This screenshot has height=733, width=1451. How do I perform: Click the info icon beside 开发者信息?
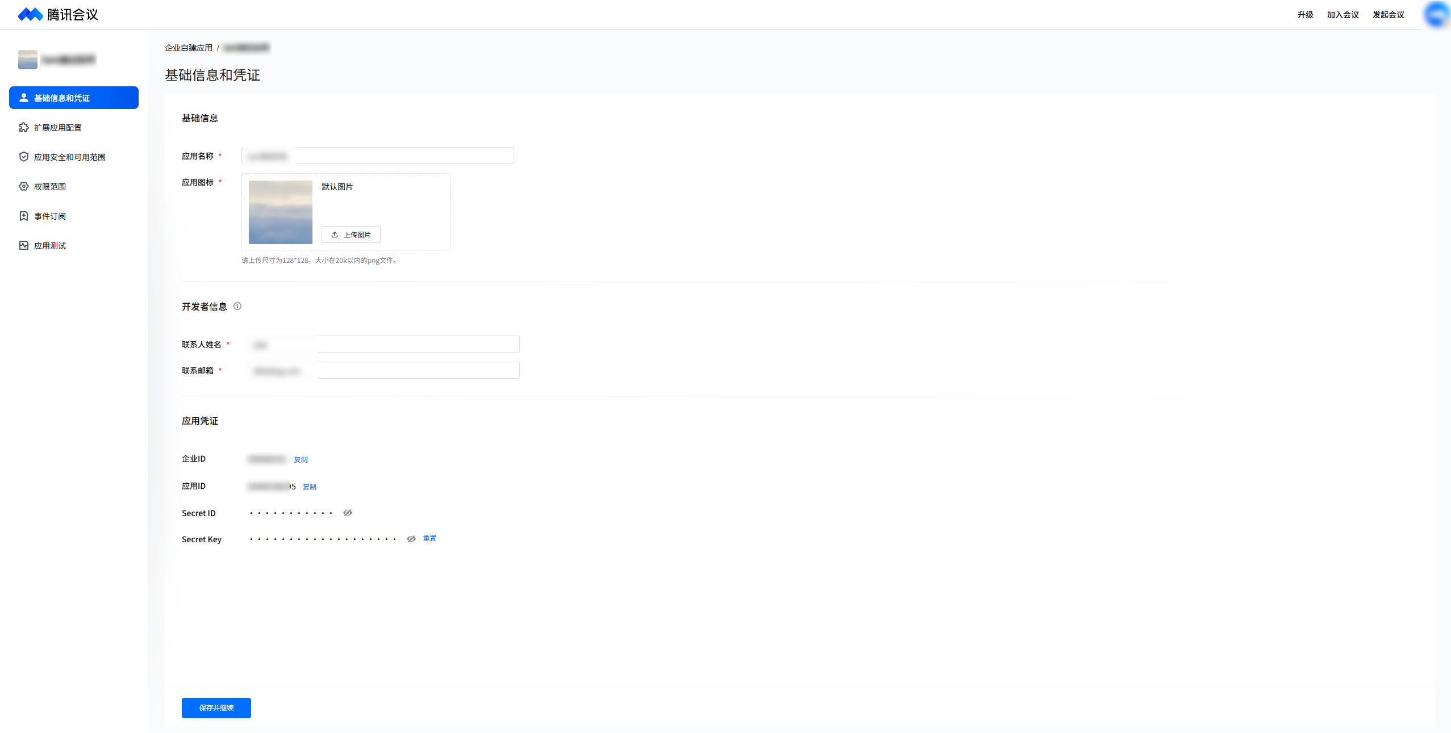[237, 306]
